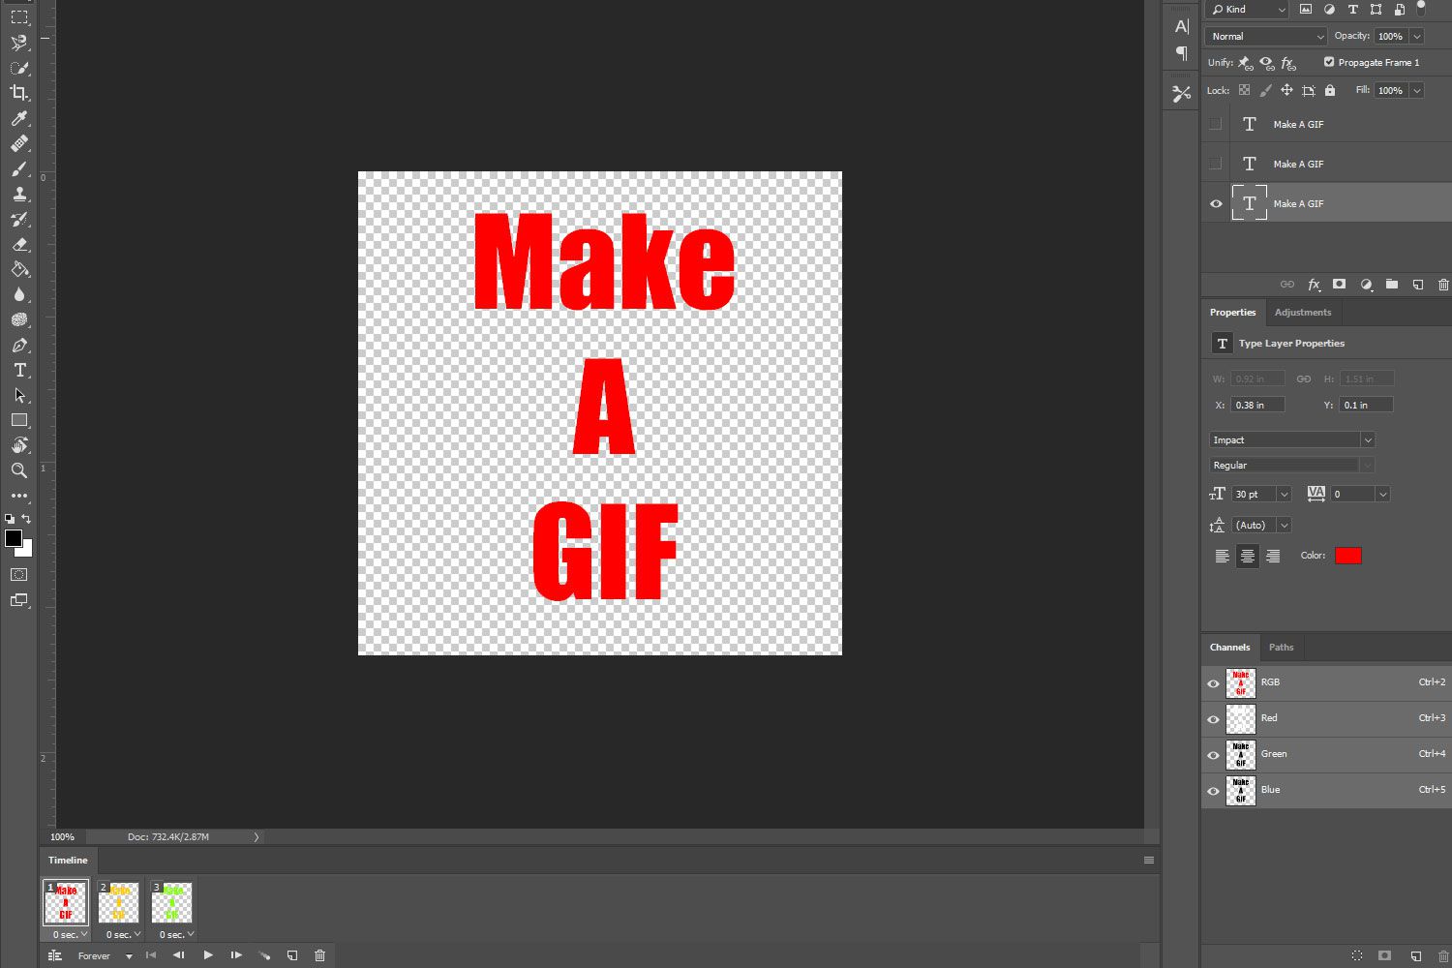Select the Pen tool
Image resolution: width=1452 pixels, height=968 pixels.
pyautogui.click(x=19, y=345)
